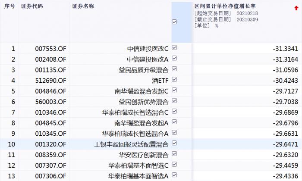Click the 序号 column header

[9, 6]
